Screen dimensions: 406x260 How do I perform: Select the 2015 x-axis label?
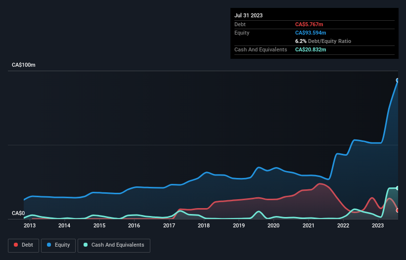[99, 225]
